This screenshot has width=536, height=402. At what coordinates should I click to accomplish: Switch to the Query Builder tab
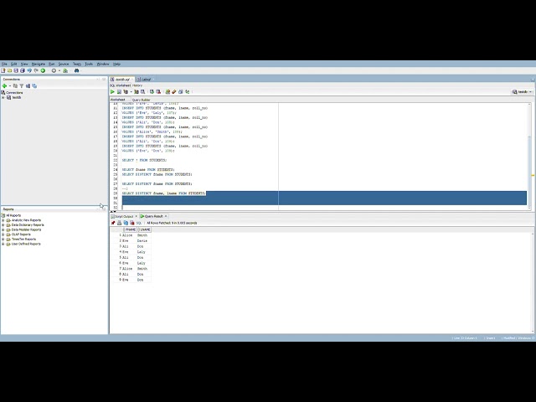pos(142,100)
